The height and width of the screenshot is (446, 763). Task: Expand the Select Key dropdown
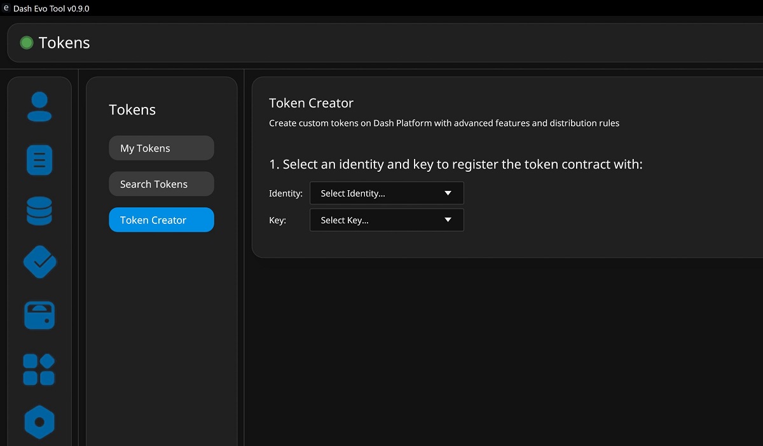tap(387, 220)
